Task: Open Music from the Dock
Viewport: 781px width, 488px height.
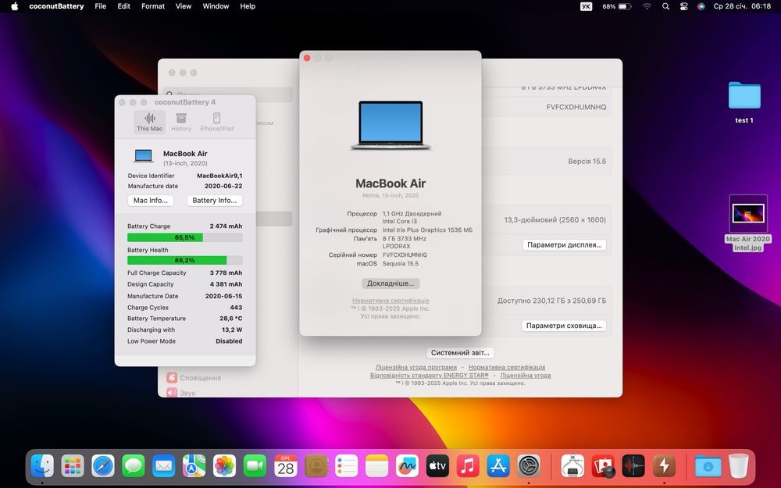Action: point(468,467)
